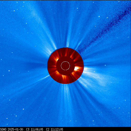Select the C2 11:12:05 timestamp

[x=54, y=129]
